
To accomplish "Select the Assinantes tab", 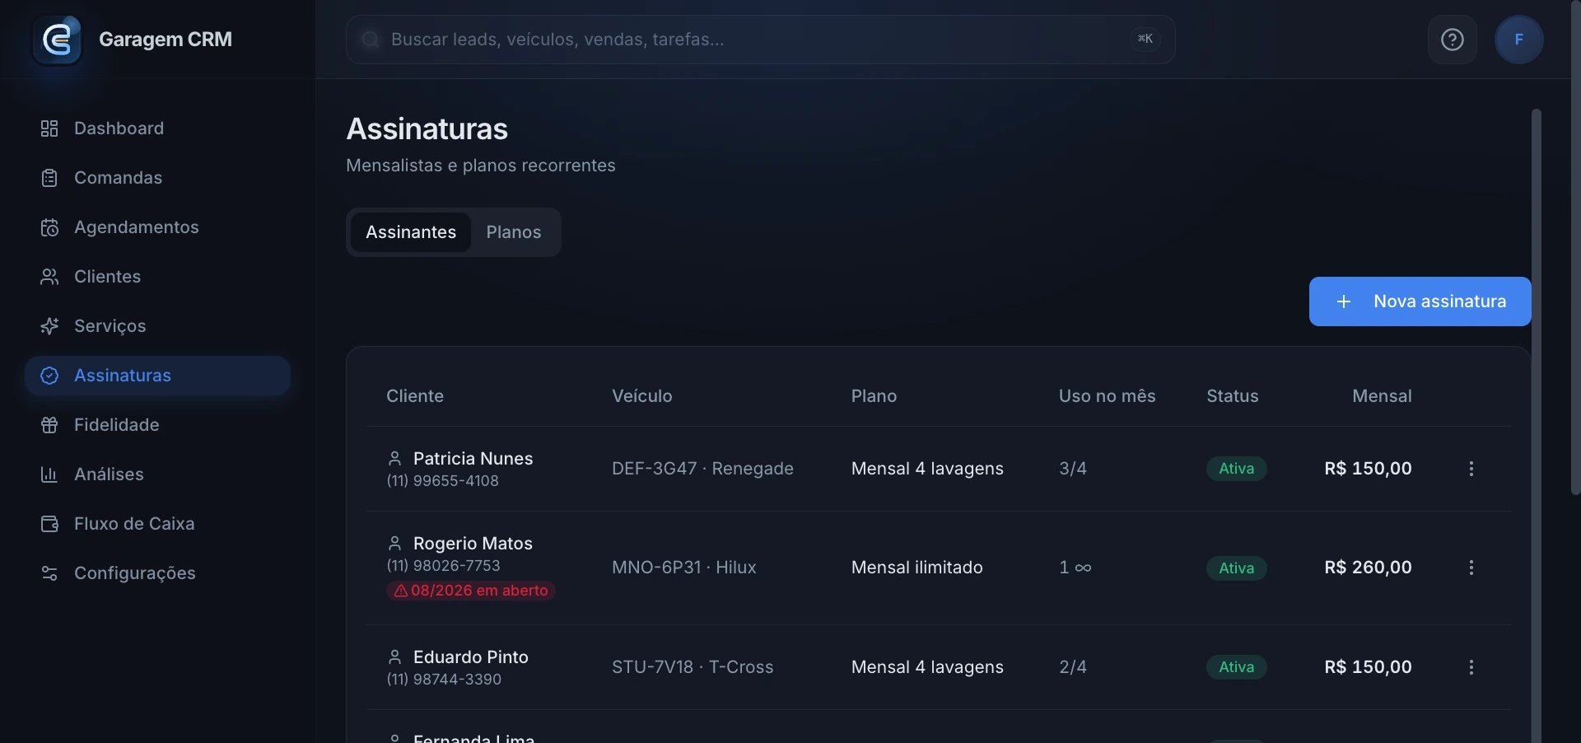I will coord(411,232).
